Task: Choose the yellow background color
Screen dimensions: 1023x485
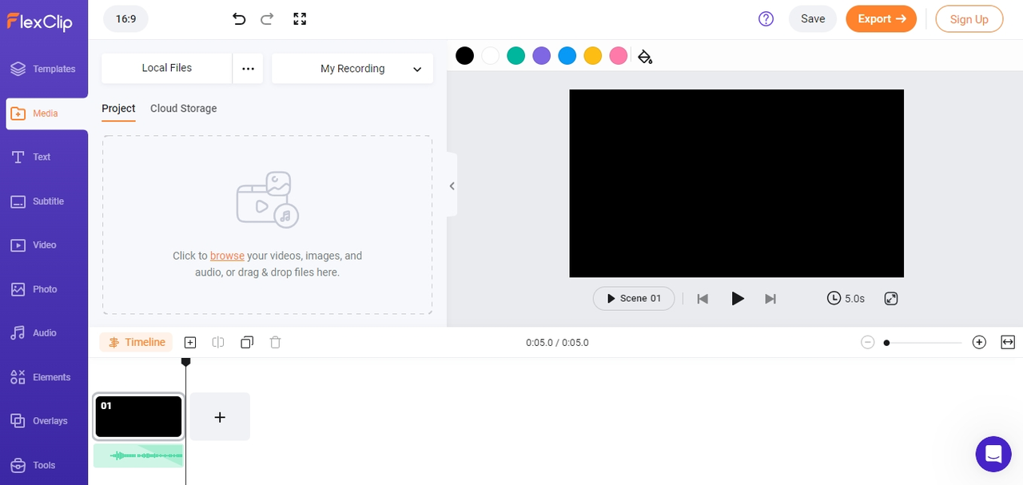Action: 592,55
